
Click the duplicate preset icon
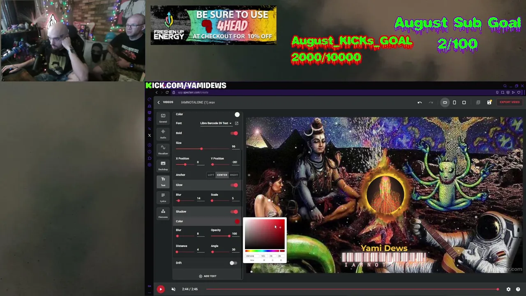(478, 102)
